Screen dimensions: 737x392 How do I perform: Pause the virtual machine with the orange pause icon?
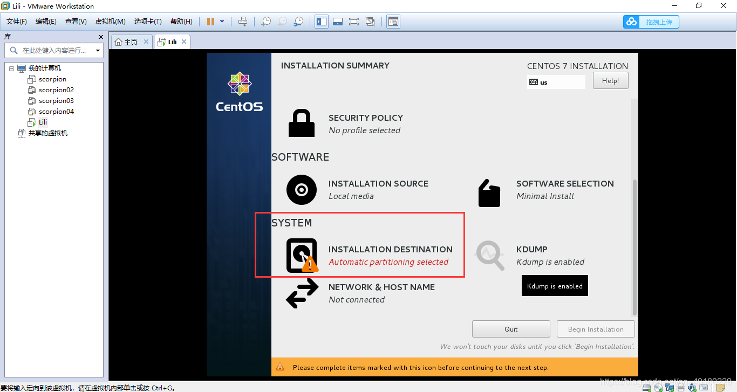pyautogui.click(x=210, y=22)
